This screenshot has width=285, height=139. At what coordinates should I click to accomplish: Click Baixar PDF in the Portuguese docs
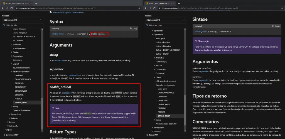click(x=152, y=135)
